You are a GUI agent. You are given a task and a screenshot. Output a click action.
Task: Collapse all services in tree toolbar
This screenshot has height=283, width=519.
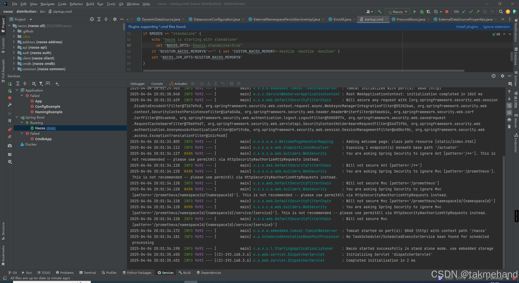[25, 84]
